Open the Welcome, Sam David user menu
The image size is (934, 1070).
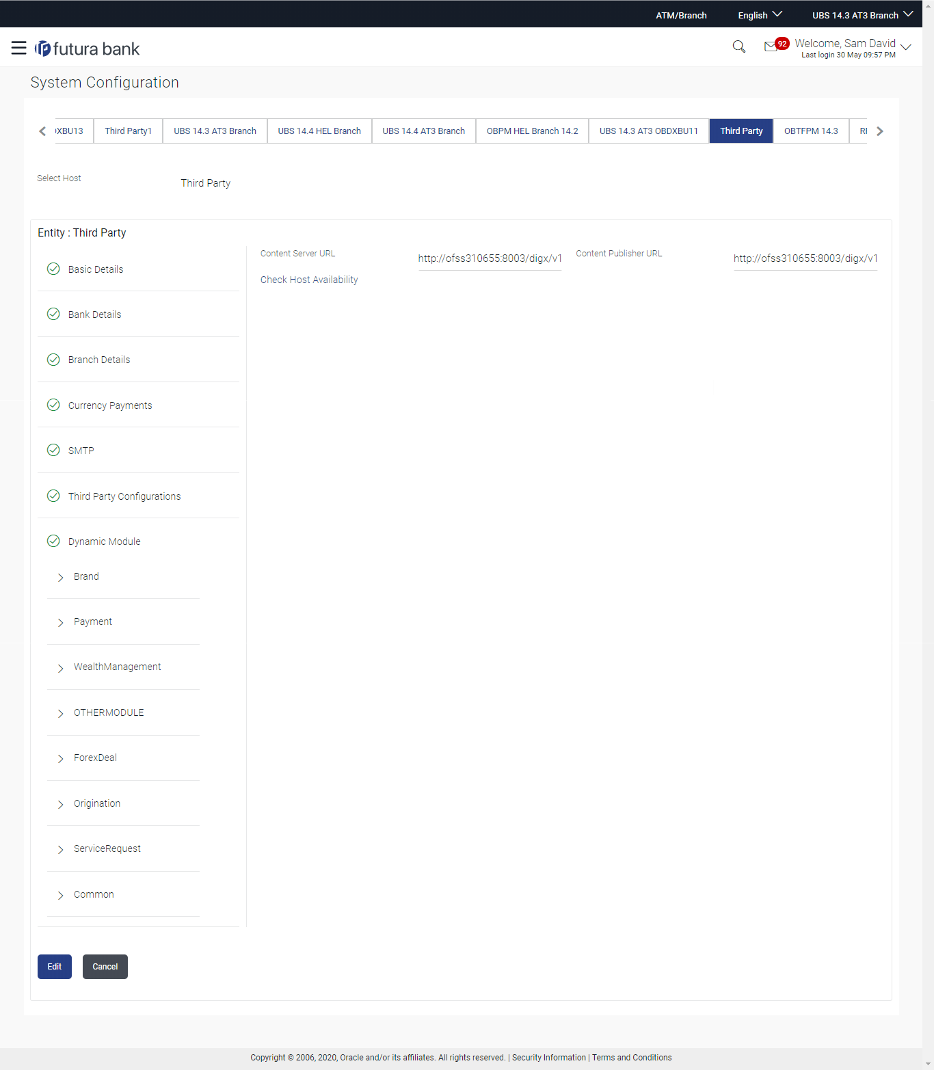tap(853, 47)
